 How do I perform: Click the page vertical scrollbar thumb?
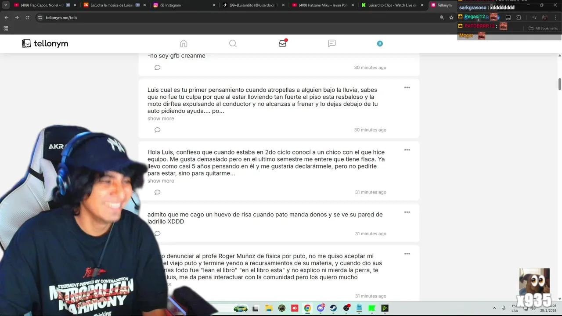pos(559,84)
